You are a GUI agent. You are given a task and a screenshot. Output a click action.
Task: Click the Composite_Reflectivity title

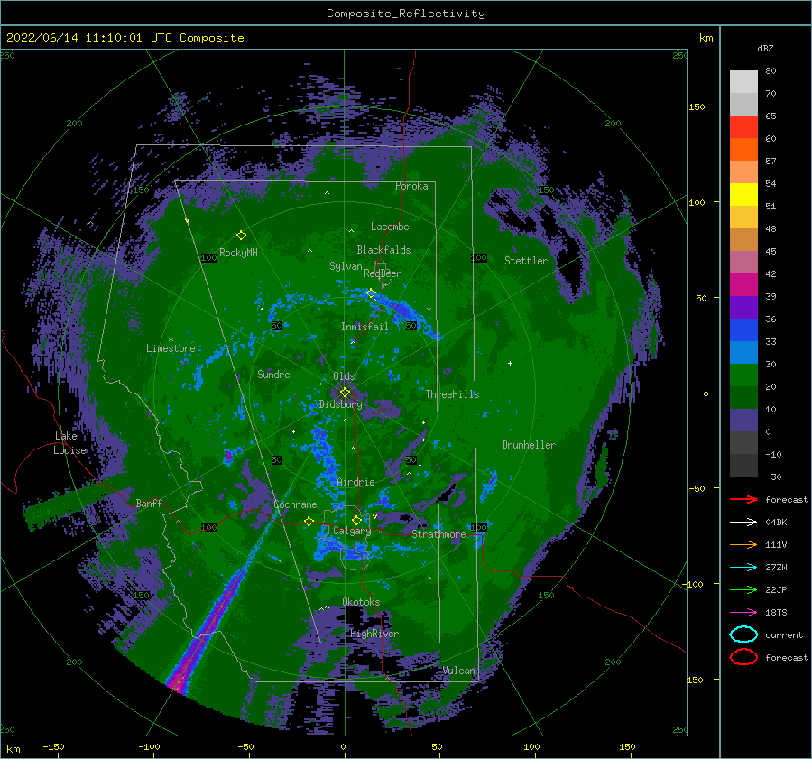coord(406,14)
